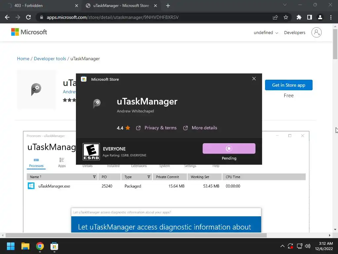Stop the pending install button
This screenshot has height=254, width=338.
pos(229,148)
